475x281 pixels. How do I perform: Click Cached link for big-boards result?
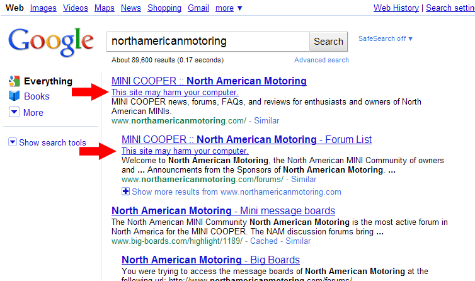[264, 241]
